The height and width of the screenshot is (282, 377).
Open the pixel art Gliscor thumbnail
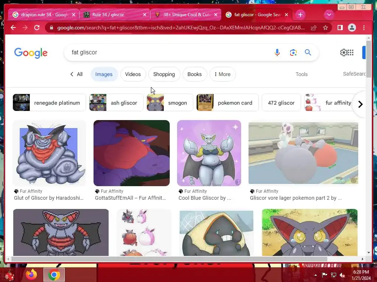point(61,232)
